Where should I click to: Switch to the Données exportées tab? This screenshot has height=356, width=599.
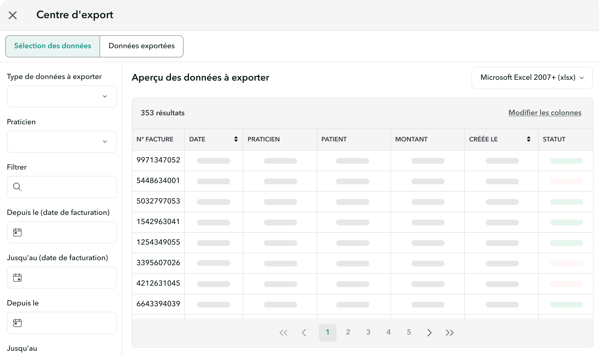point(141,46)
